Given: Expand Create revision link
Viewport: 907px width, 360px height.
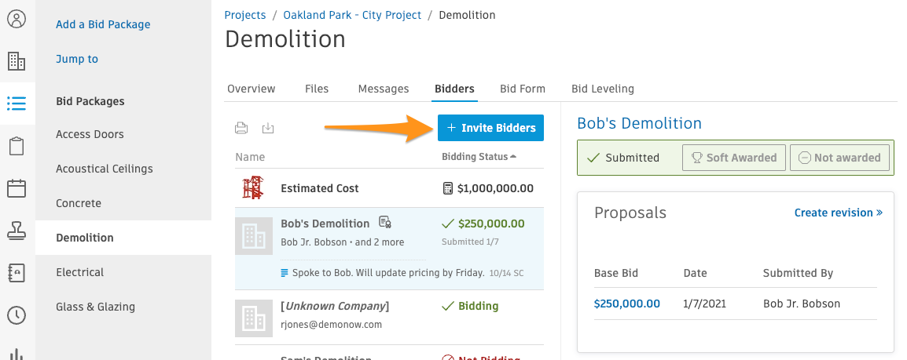Looking at the screenshot, I should coord(838,213).
